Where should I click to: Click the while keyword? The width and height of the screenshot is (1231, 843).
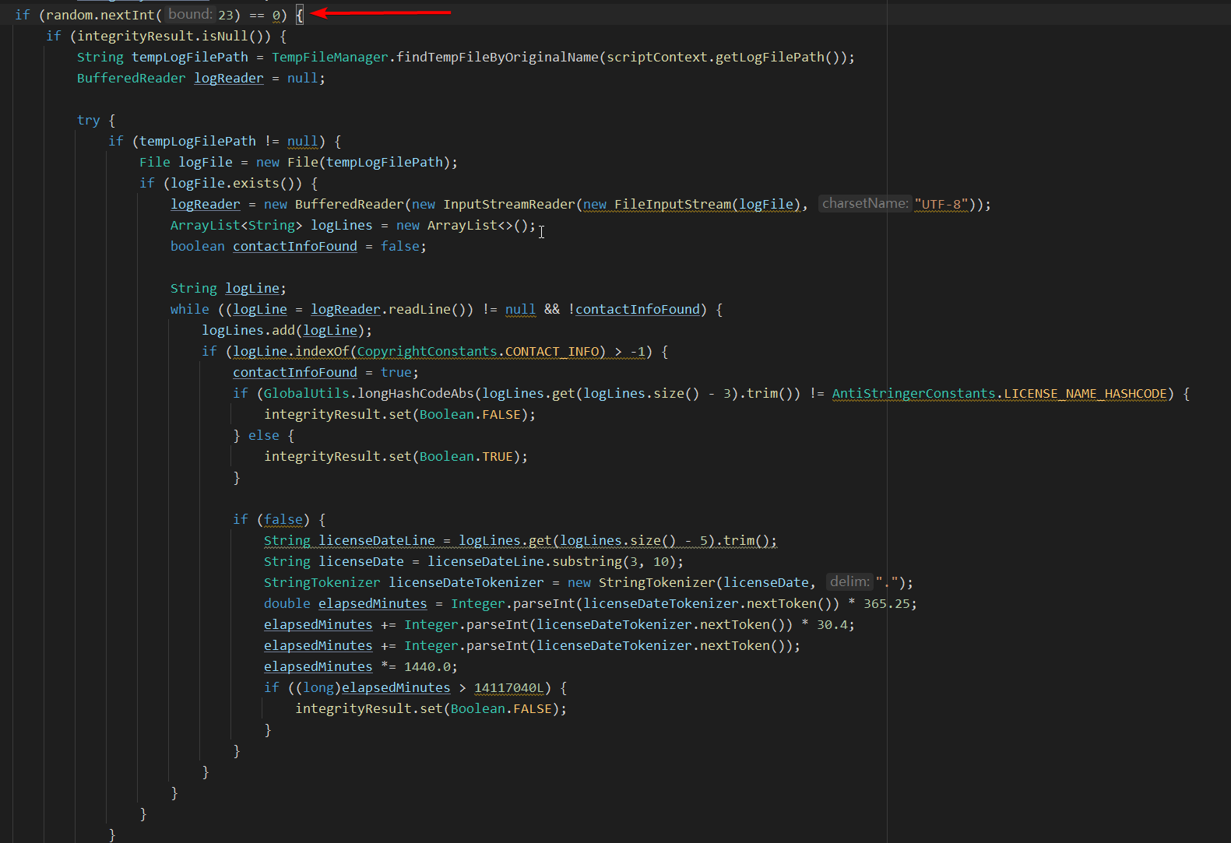[190, 309]
